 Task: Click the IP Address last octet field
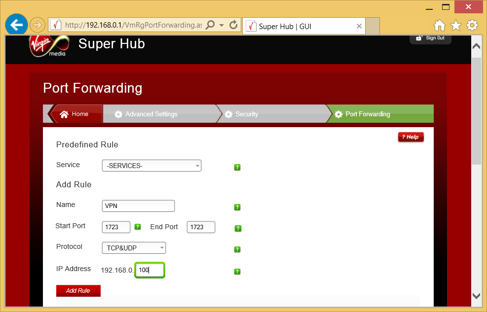(150, 270)
